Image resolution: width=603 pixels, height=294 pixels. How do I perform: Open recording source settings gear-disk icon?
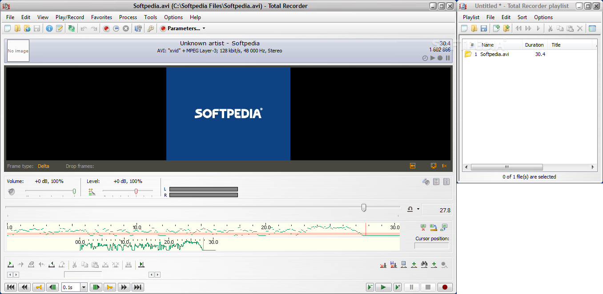(x=138, y=28)
